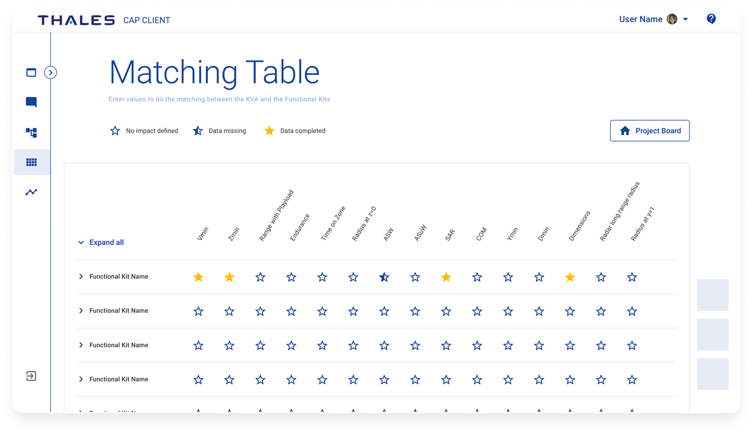Toggle the Vmin star in first row
753x433 pixels.
(x=199, y=277)
